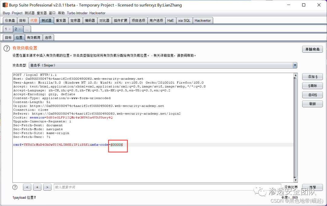Switch to the main 重发器 tab
This screenshot has width=327, height=206.
point(61,21)
